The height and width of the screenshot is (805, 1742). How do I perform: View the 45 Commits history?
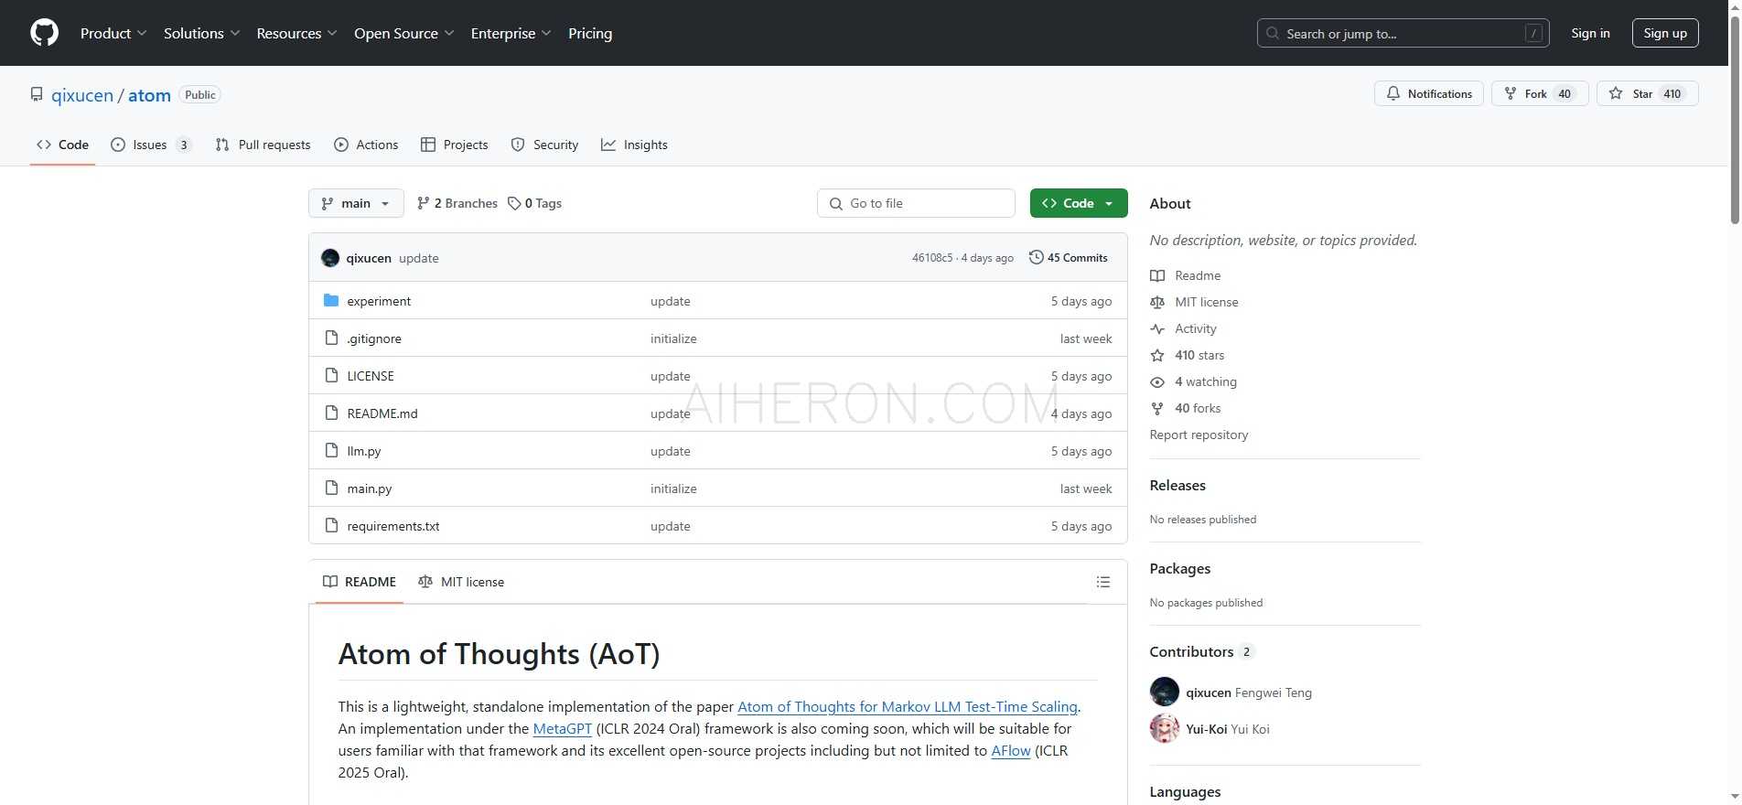point(1069,258)
